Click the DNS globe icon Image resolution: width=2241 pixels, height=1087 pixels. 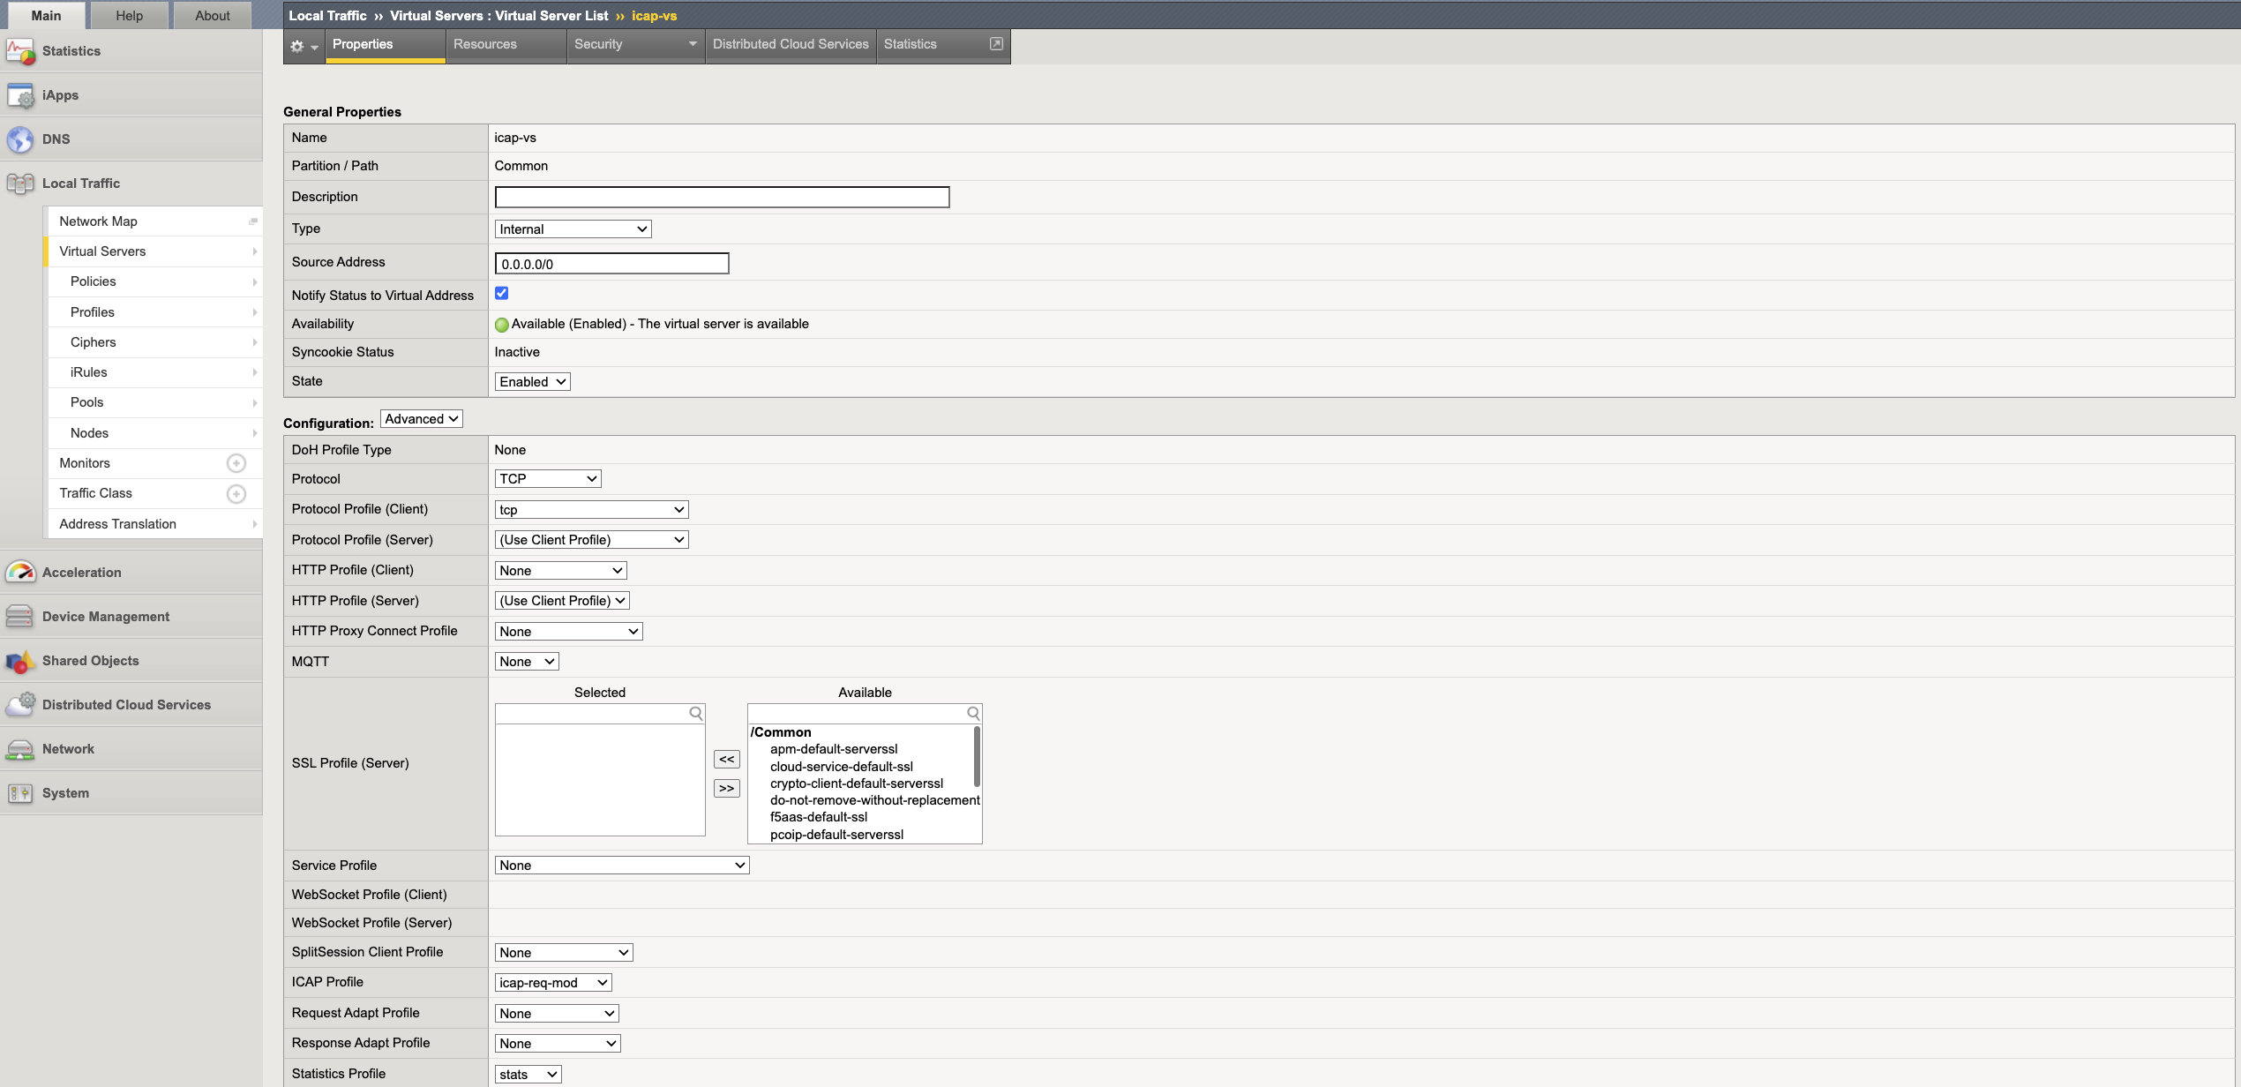point(20,139)
